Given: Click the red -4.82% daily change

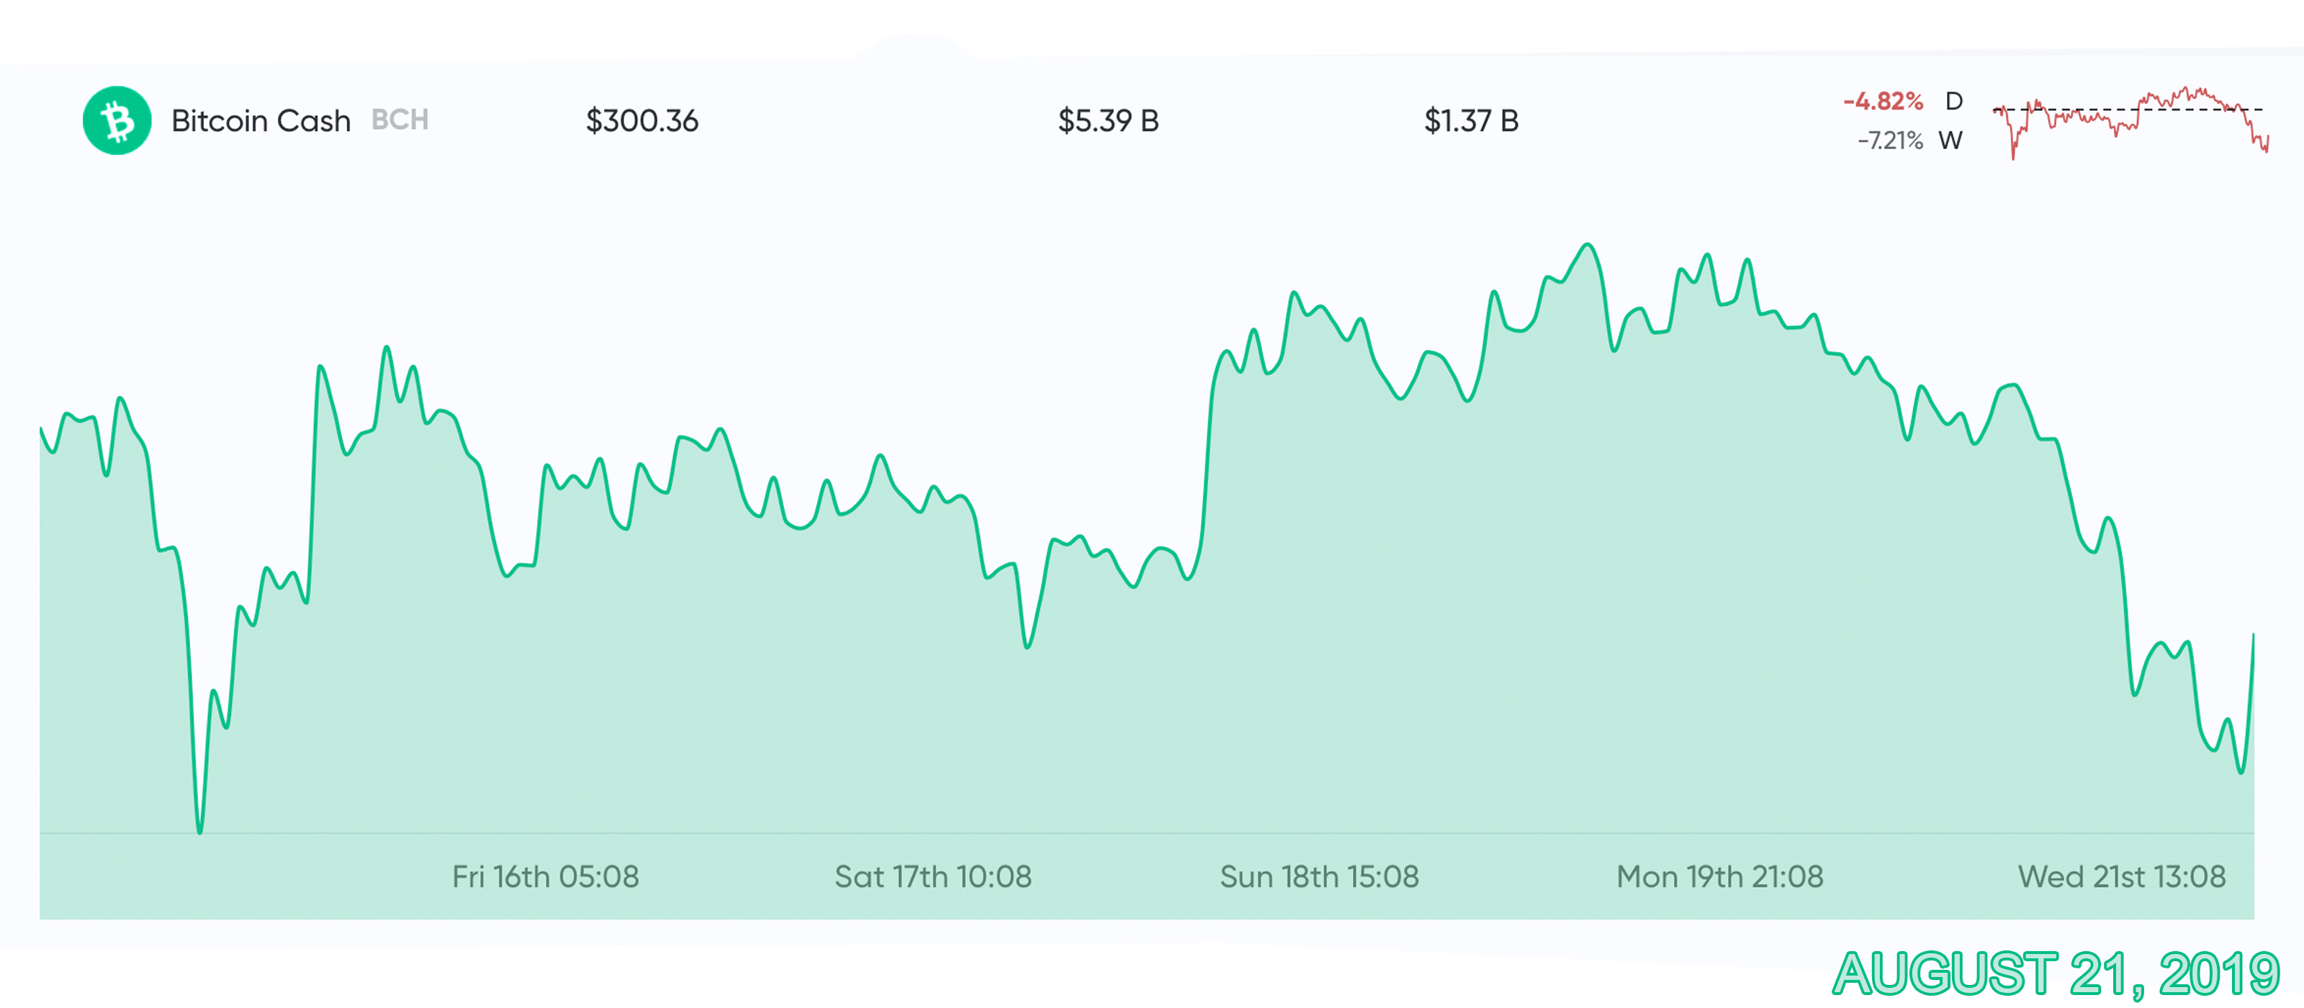Looking at the screenshot, I should pos(1883,101).
